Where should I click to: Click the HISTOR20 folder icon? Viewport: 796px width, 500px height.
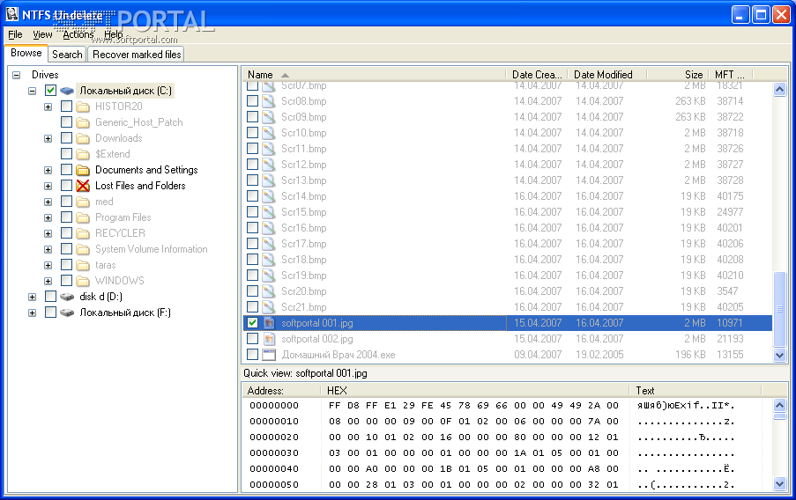(x=83, y=107)
